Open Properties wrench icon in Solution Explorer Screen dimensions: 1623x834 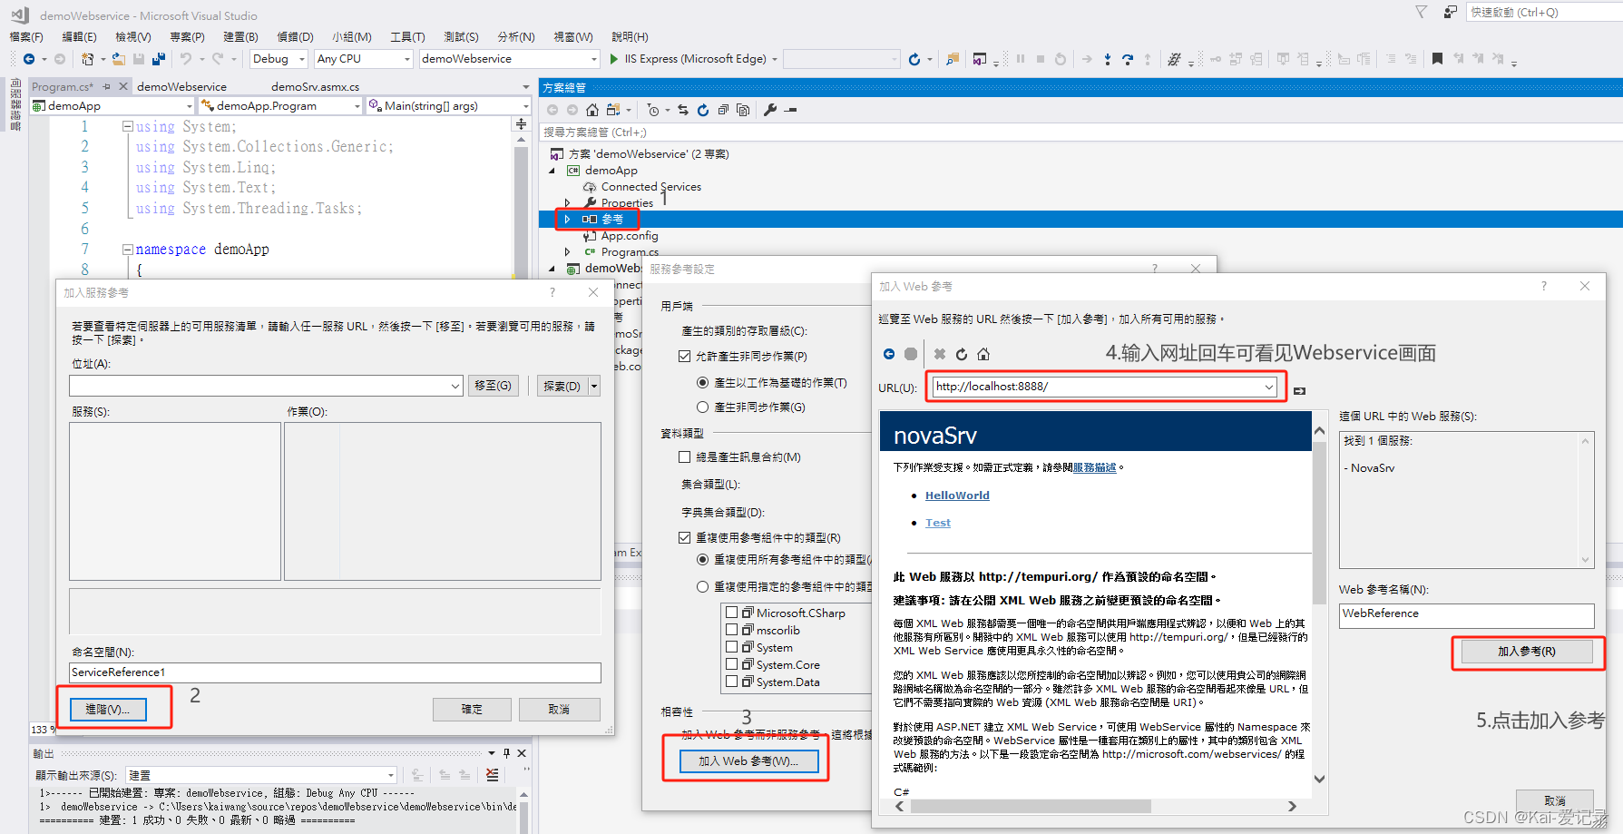[770, 110]
